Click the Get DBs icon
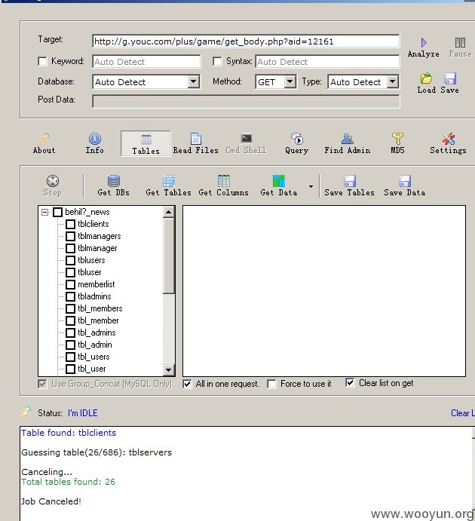Screen dimensions: 475x521 tap(114, 181)
